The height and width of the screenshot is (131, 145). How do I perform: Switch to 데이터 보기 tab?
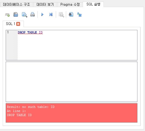click(45, 4)
